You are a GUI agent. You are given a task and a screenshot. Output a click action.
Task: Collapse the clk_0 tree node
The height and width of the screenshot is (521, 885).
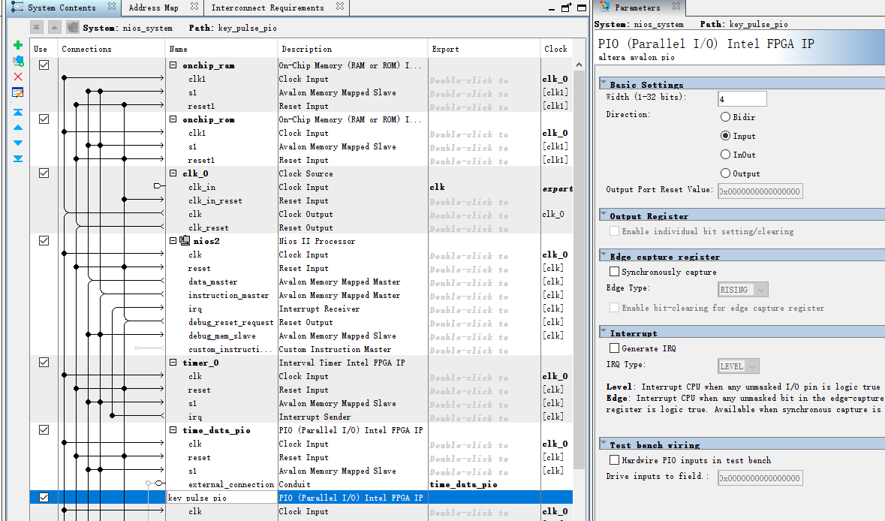pyautogui.click(x=173, y=173)
